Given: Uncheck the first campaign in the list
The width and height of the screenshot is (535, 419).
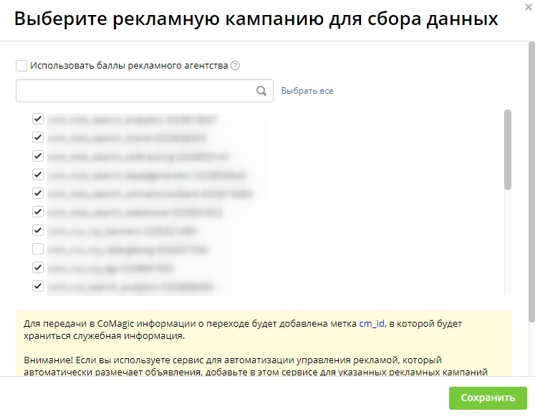Looking at the screenshot, I should coord(38,119).
